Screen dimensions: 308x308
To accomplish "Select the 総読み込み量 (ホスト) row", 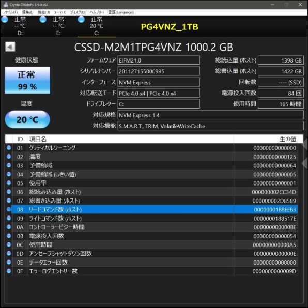I will tap(151, 192).
